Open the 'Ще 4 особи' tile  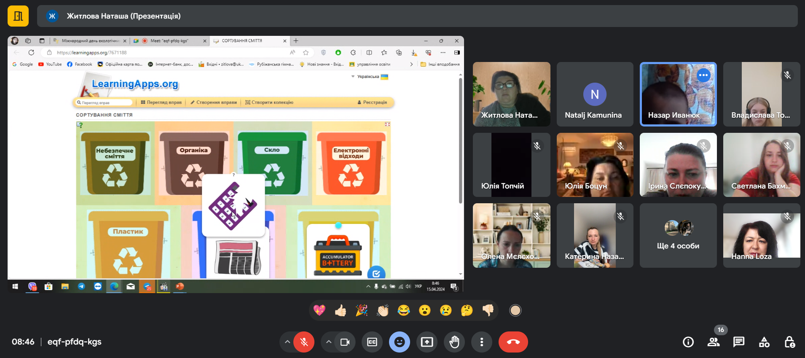coord(678,235)
